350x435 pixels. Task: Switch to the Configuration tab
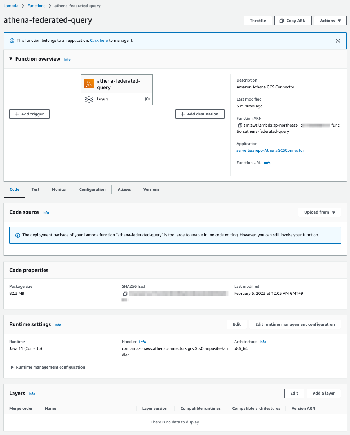click(x=92, y=189)
